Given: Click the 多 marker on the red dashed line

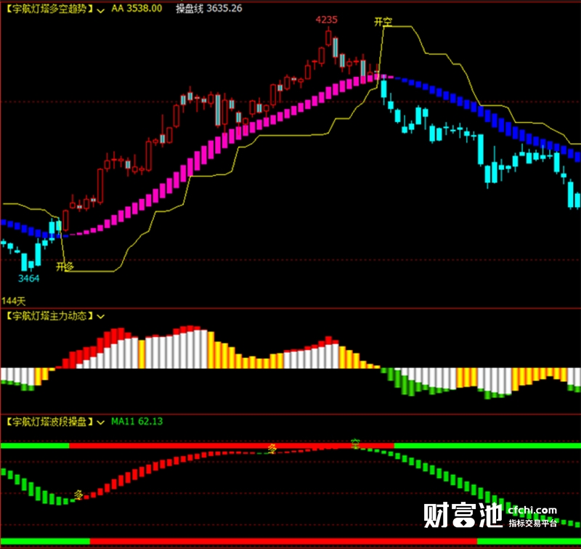Looking at the screenshot, I should pyautogui.click(x=272, y=450).
